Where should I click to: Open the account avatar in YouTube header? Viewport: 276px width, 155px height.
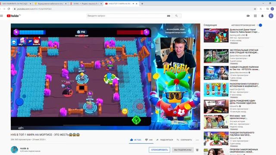coord(271,16)
